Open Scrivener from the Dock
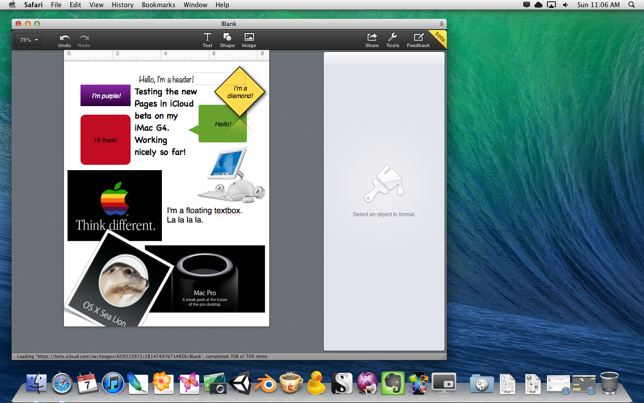The height and width of the screenshot is (403, 644). 342,383
